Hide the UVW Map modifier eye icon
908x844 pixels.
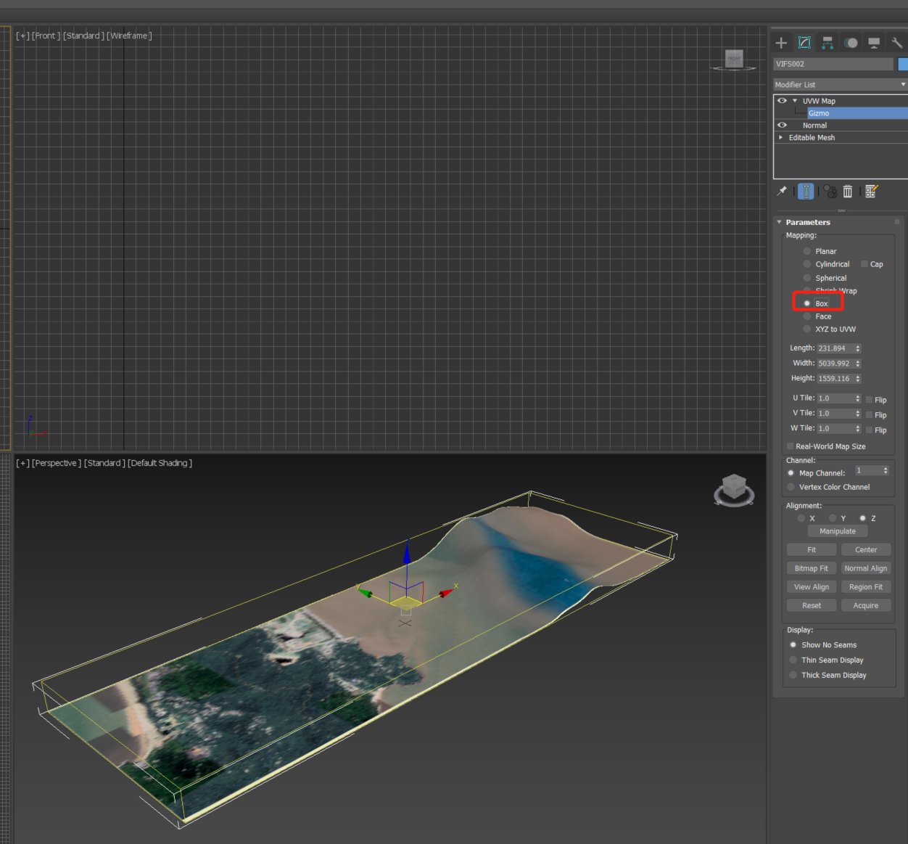point(782,100)
